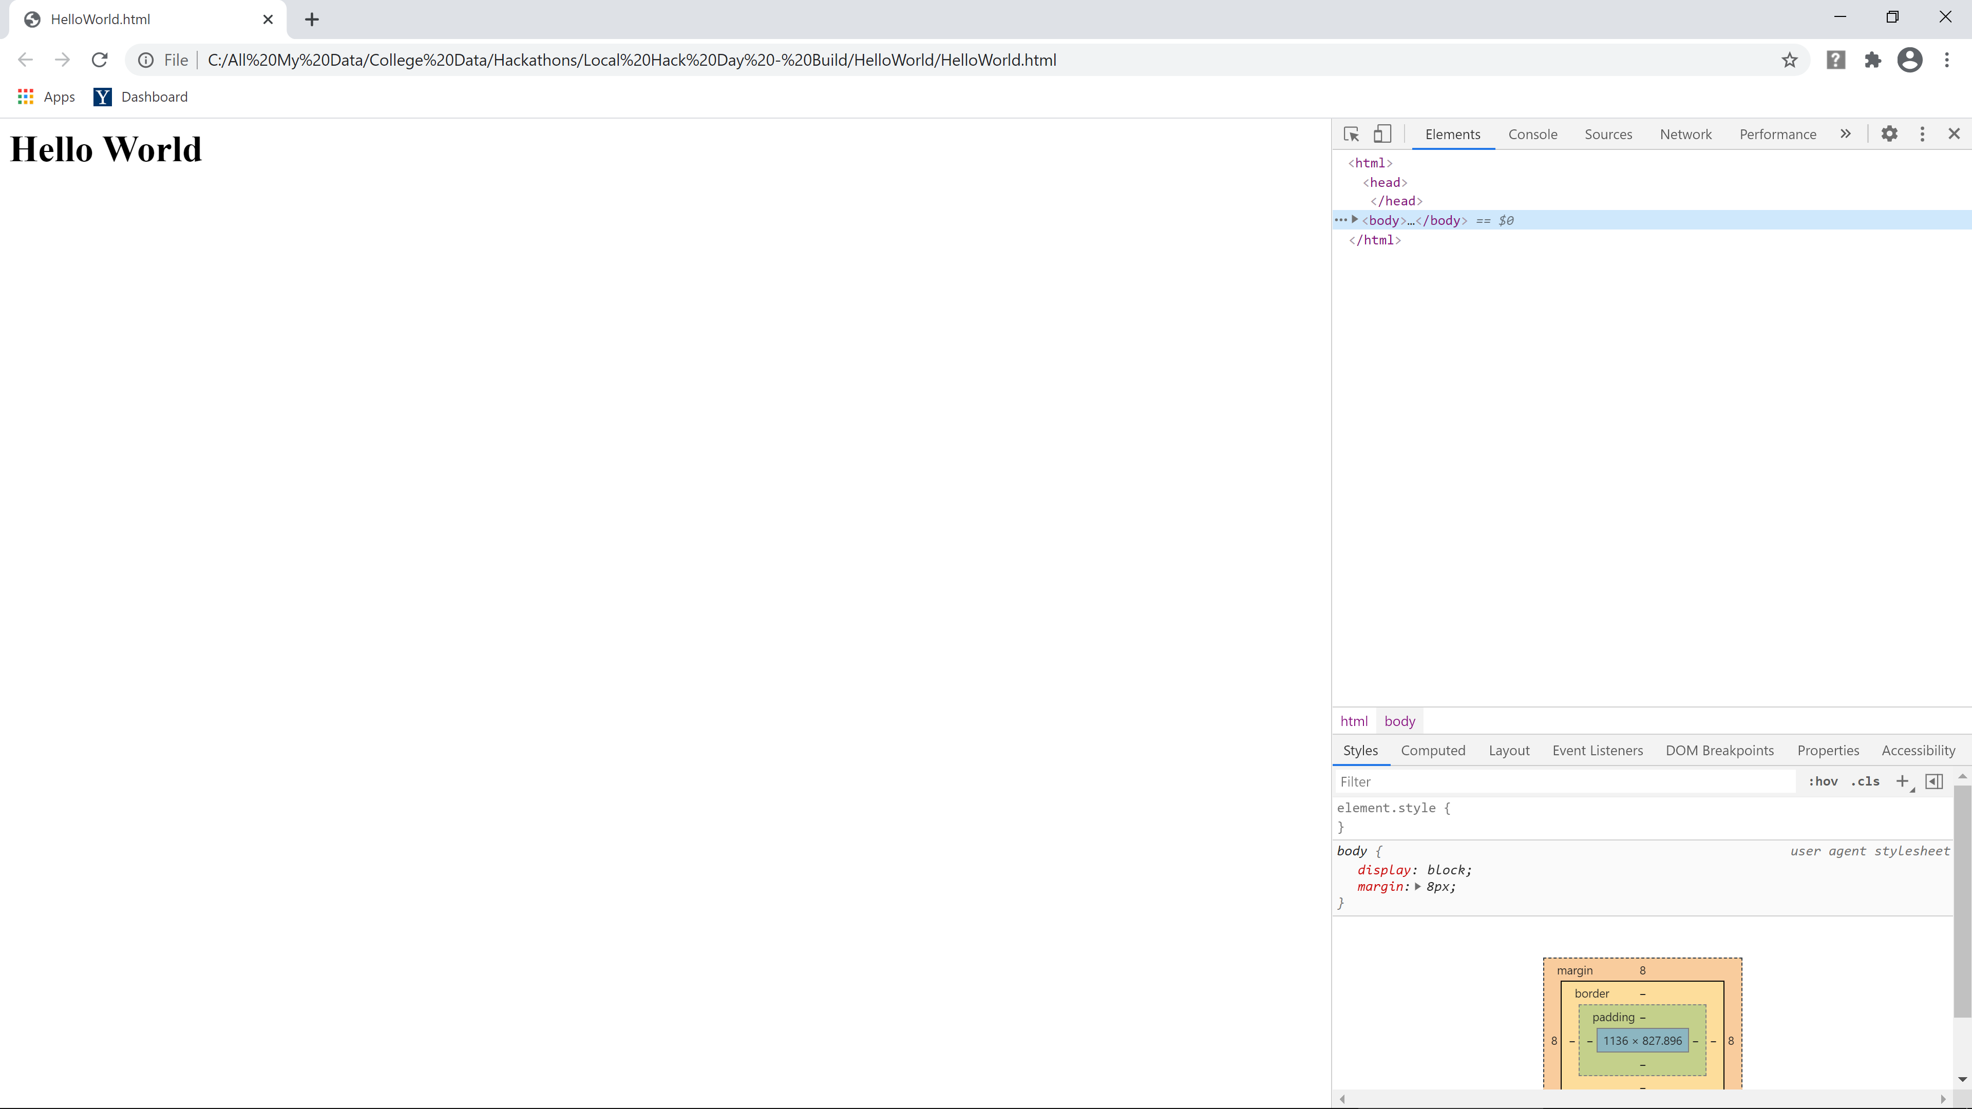This screenshot has width=1972, height=1109.
Task: Expand the body element node
Action: [1355, 220]
